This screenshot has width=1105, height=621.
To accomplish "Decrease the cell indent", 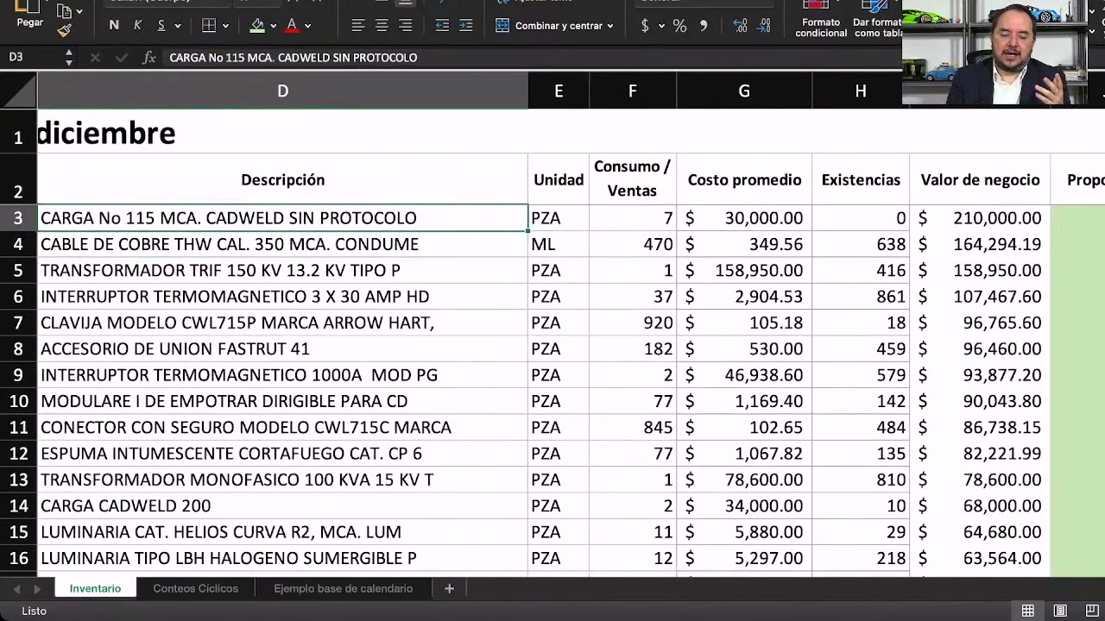I will click(x=442, y=26).
